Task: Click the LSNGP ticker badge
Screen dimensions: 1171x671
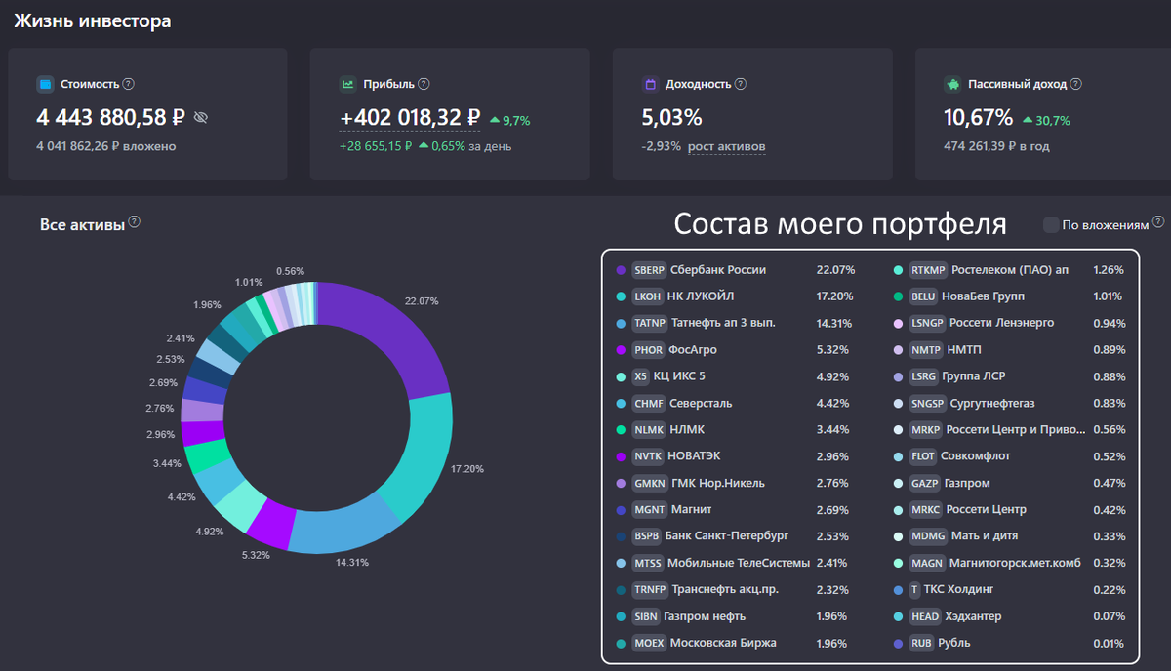Action: pos(927,323)
